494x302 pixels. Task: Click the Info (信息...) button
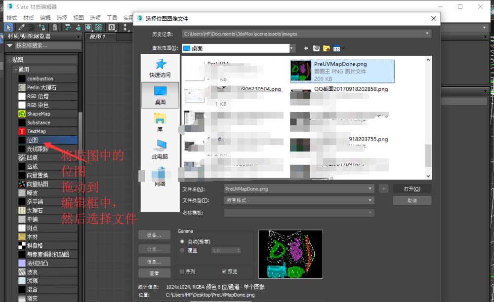tap(154, 262)
